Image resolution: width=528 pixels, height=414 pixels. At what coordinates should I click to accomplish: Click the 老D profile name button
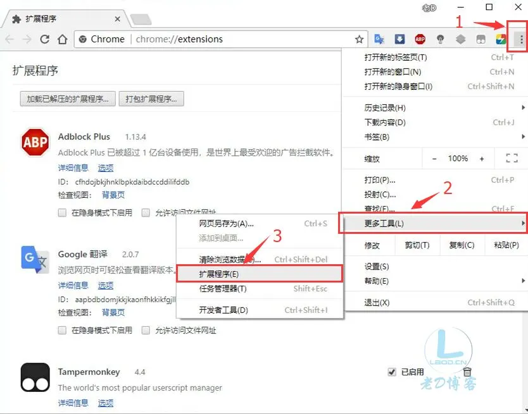point(429,8)
